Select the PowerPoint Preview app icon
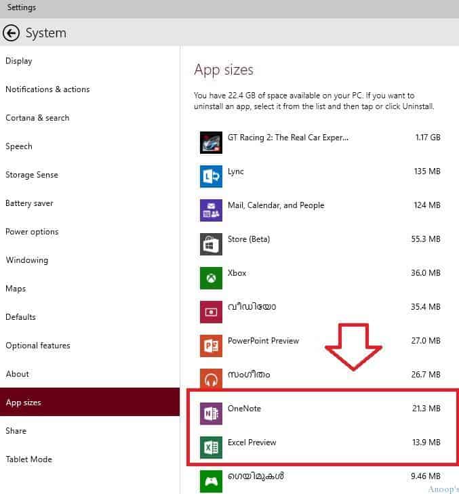Image resolution: width=459 pixels, height=494 pixels. pyautogui.click(x=211, y=346)
